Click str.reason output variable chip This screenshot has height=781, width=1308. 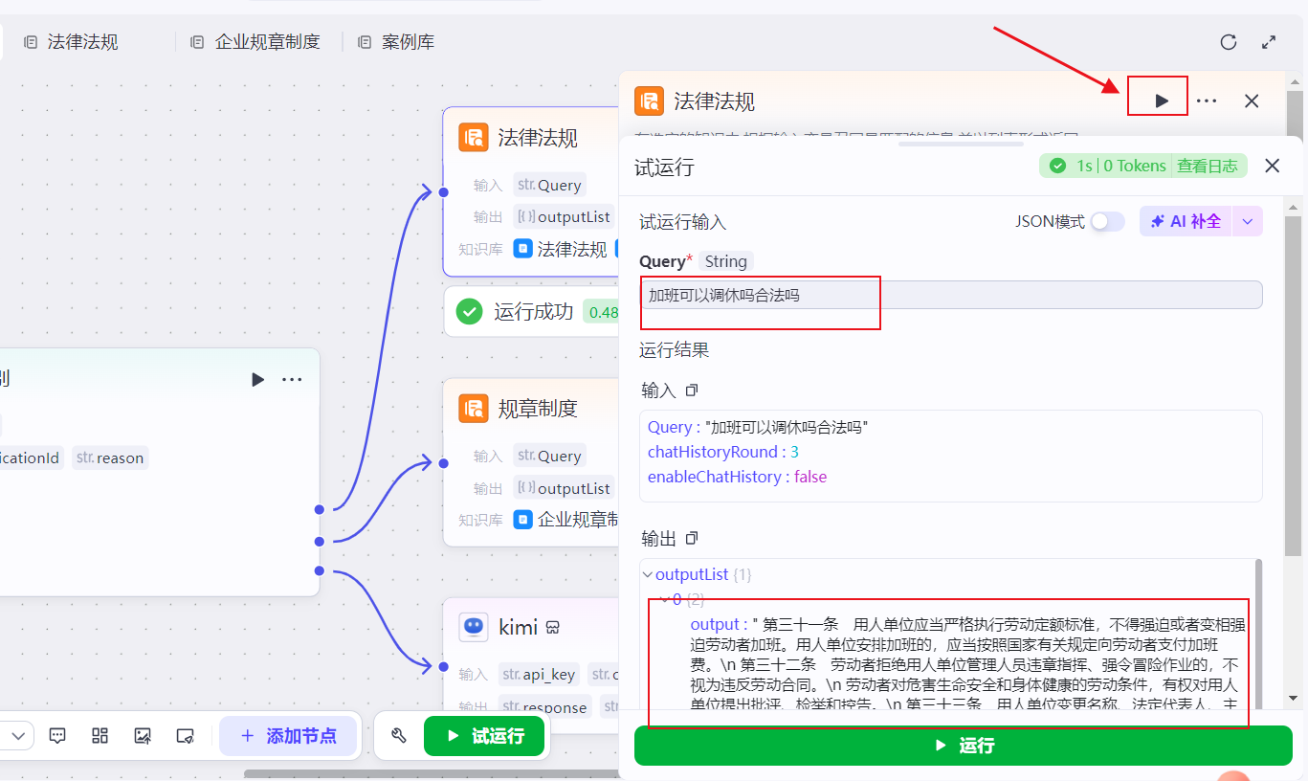point(110,457)
